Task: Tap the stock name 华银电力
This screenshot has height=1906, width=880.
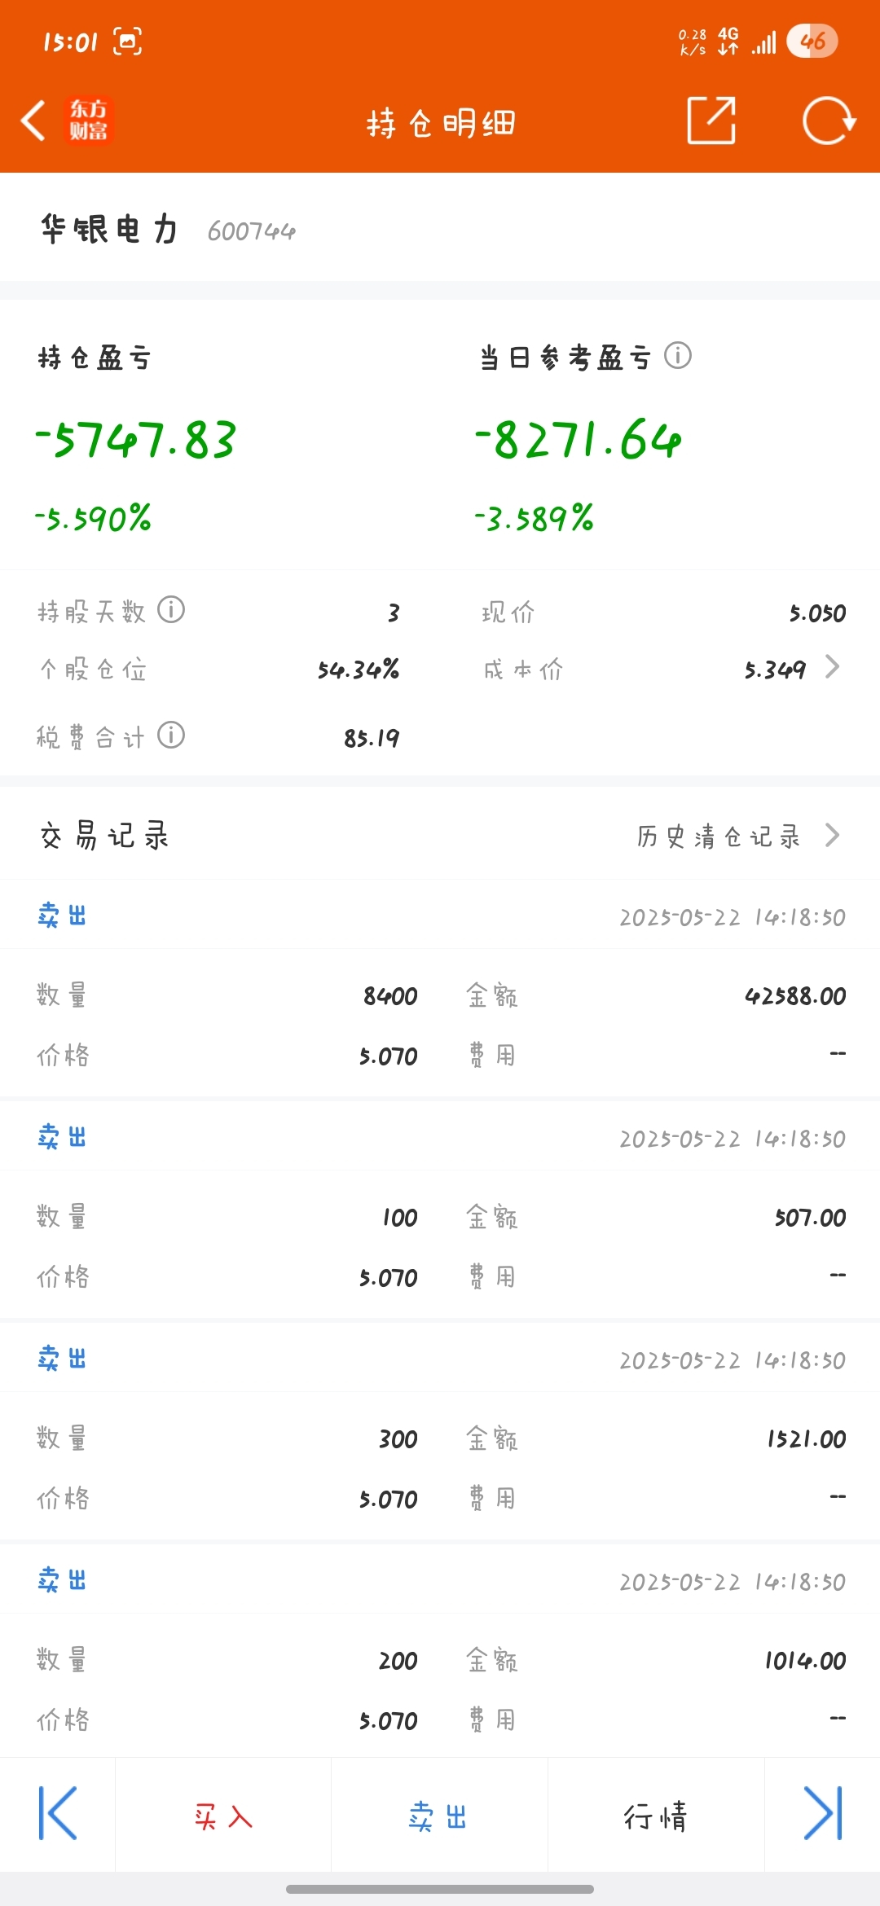Action: pos(109,230)
